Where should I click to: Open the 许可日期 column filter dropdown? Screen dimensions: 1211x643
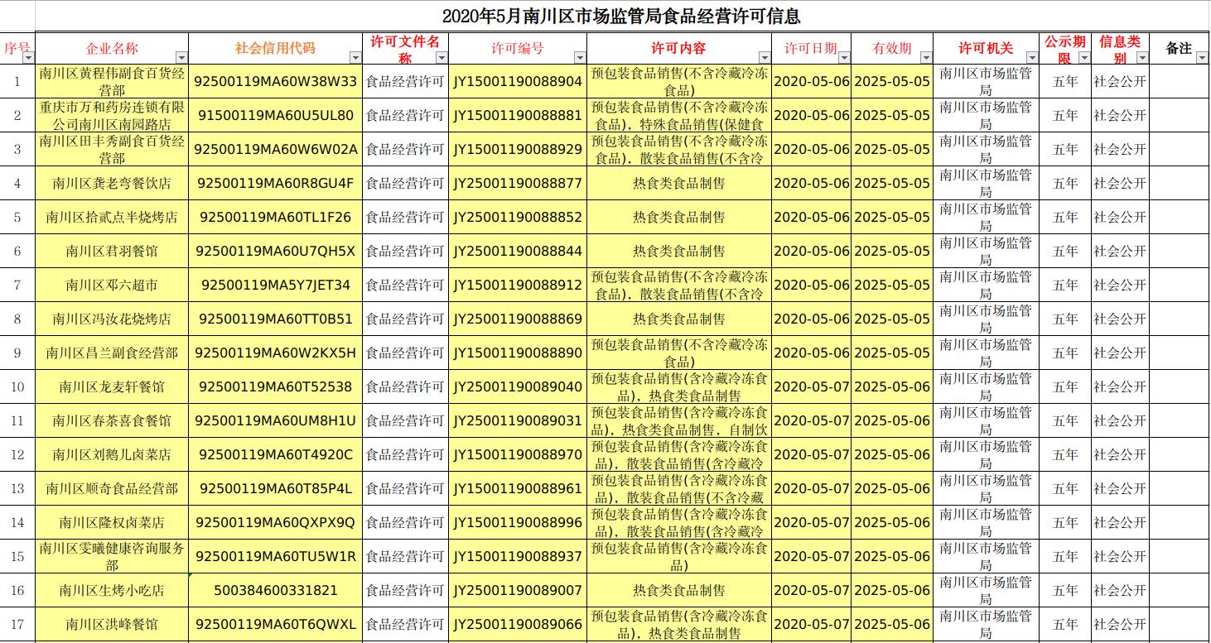(x=844, y=58)
